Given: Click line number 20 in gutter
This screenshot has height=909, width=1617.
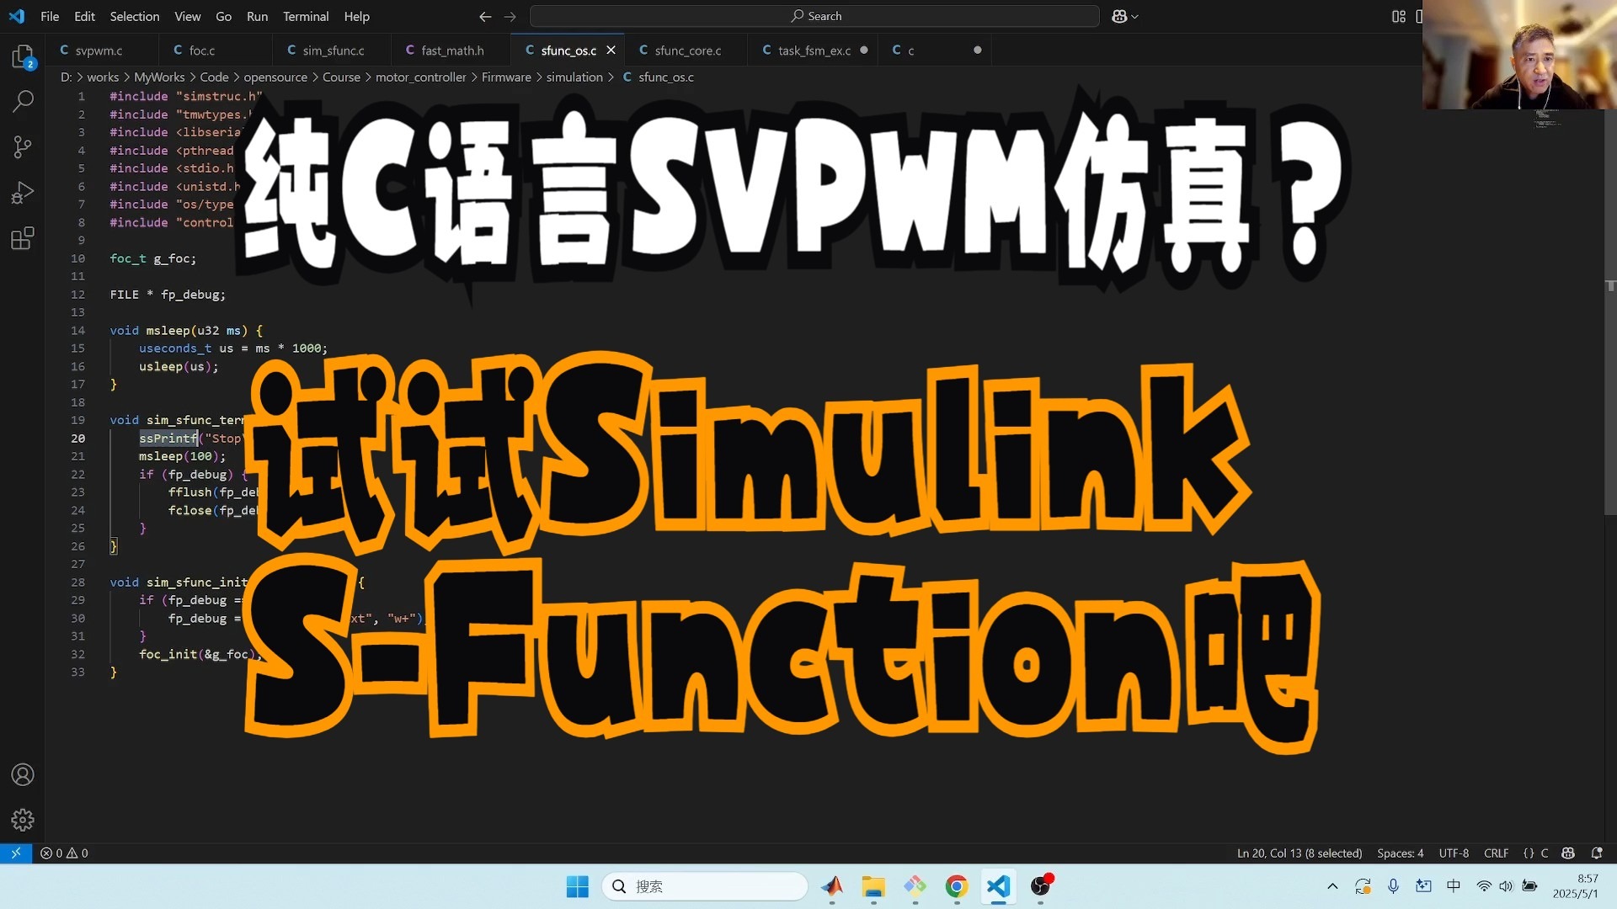Looking at the screenshot, I should [77, 439].
